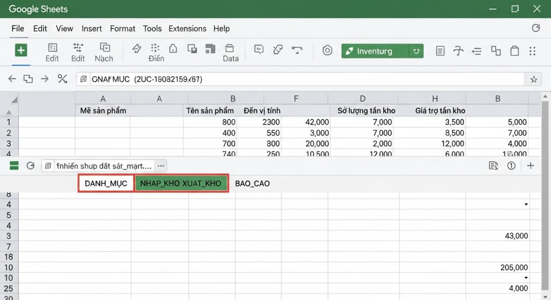Click the indent lines toolbar icon
Screen dimensions: 551x300
click(x=477, y=52)
